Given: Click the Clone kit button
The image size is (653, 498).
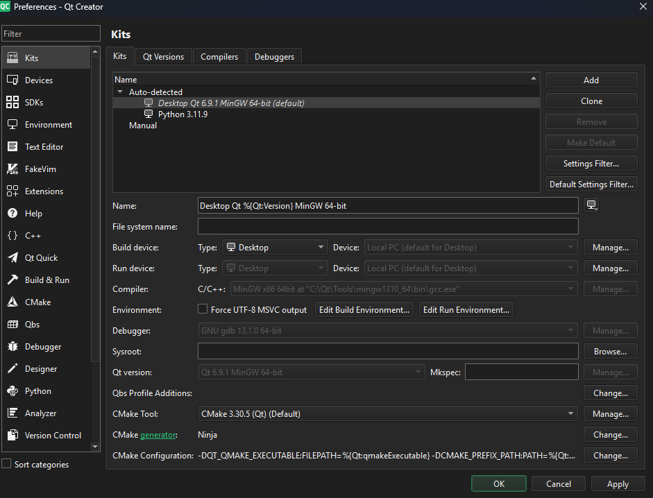Looking at the screenshot, I should 591,101.
